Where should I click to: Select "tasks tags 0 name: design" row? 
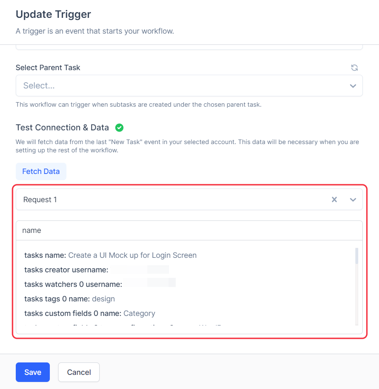pyautogui.click(x=70, y=299)
